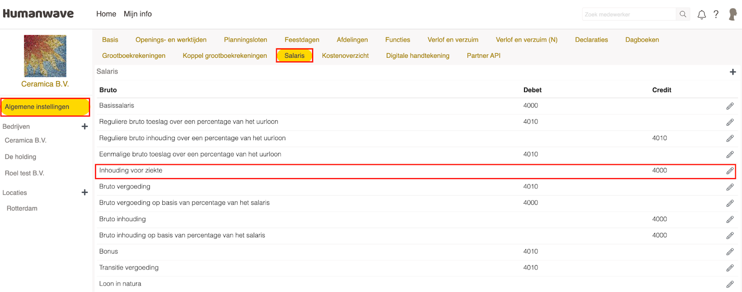Click Ceramica B.V. title under the image
Screen dimensions: 742x292
click(45, 84)
